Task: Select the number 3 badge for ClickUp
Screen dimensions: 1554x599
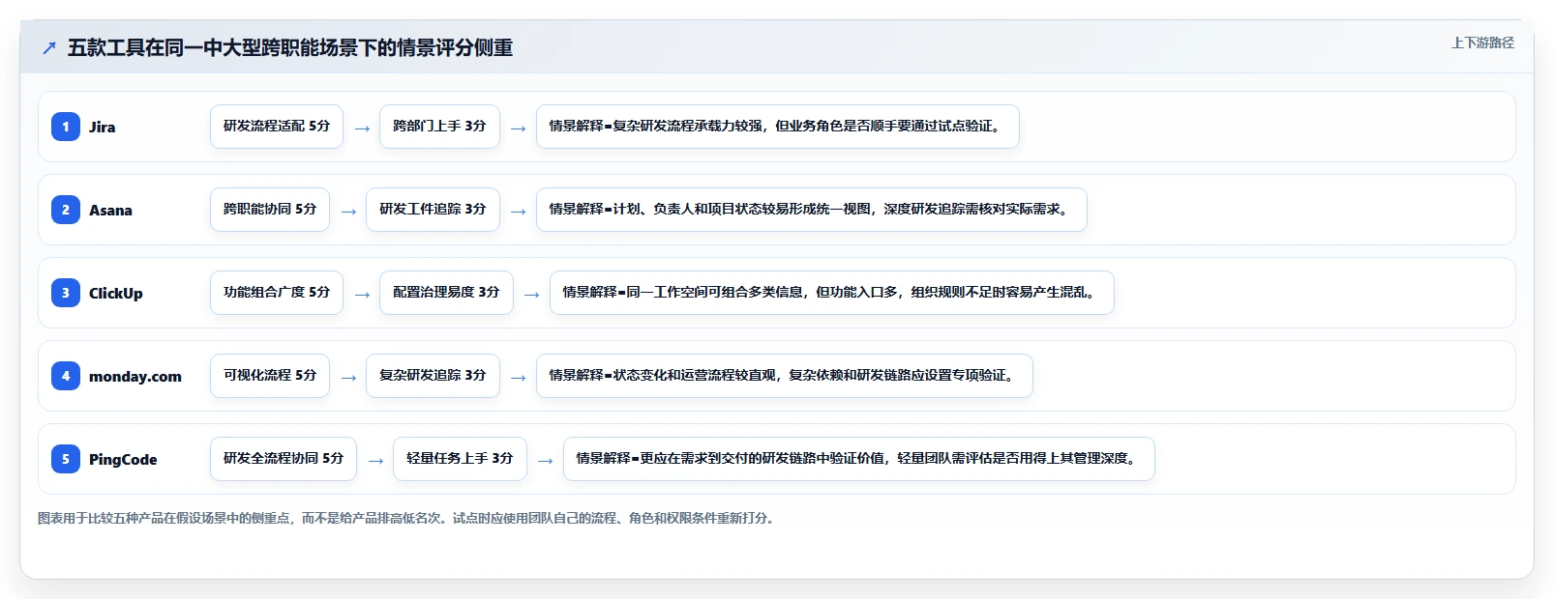Action: [66, 293]
